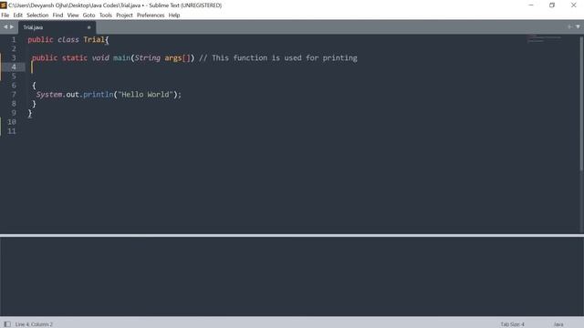This screenshot has height=328, width=584.
Task: Click line number 1 in gutter
Action: (14, 39)
